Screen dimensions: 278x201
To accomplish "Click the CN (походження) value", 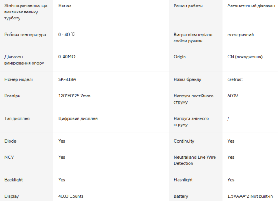I will tap(245, 57).
